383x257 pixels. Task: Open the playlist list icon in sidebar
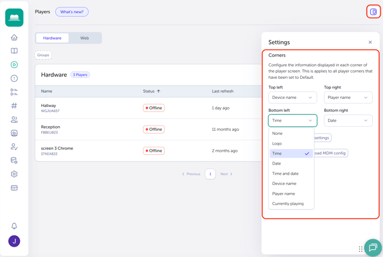[x=14, y=92]
